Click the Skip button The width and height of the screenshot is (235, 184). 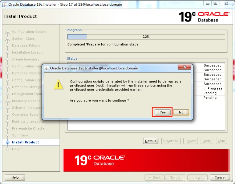pos(221,141)
